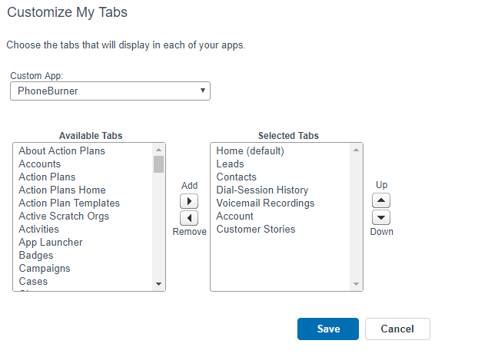Viewport: 488px width, 357px height.
Task: Select Contacts in Selected Tabs
Action: click(237, 177)
